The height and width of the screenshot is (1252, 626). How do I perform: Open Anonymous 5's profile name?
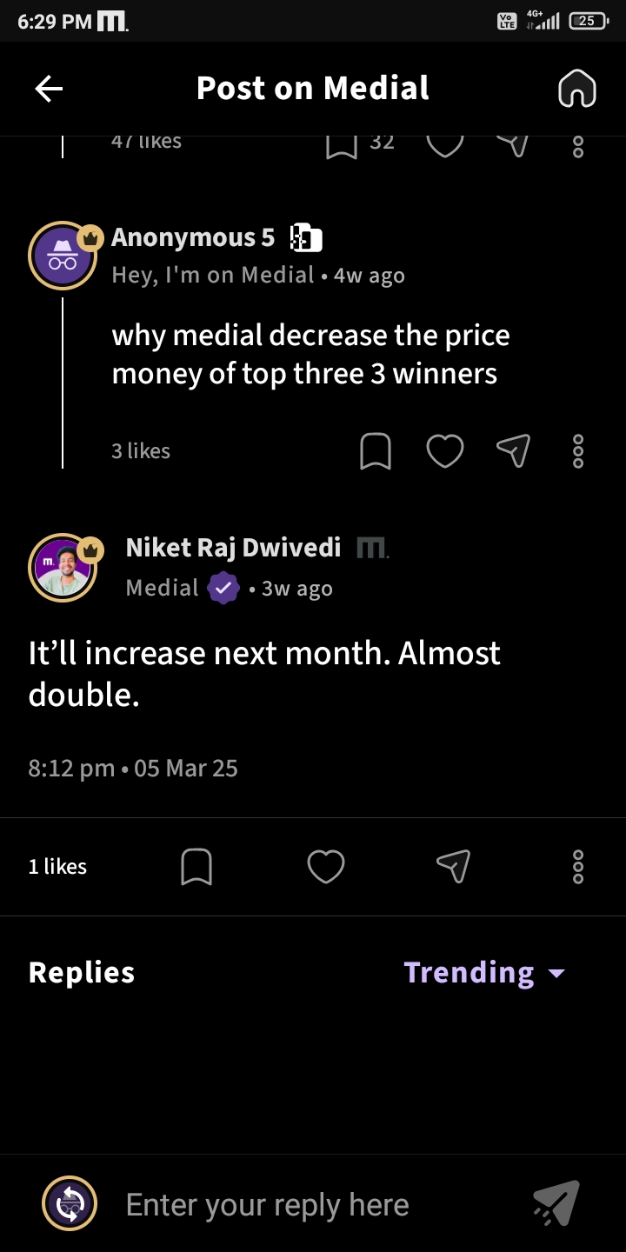coord(193,237)
